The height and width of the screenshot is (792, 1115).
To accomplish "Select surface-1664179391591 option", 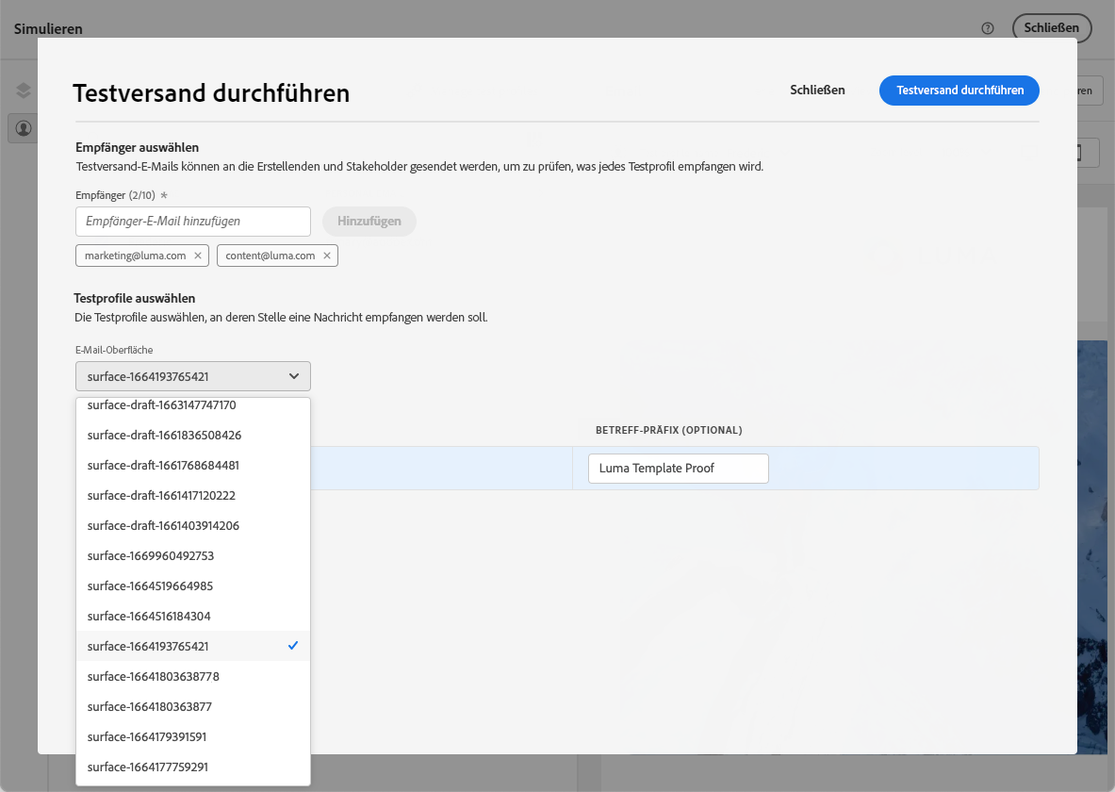I will (x=193, y=736).
